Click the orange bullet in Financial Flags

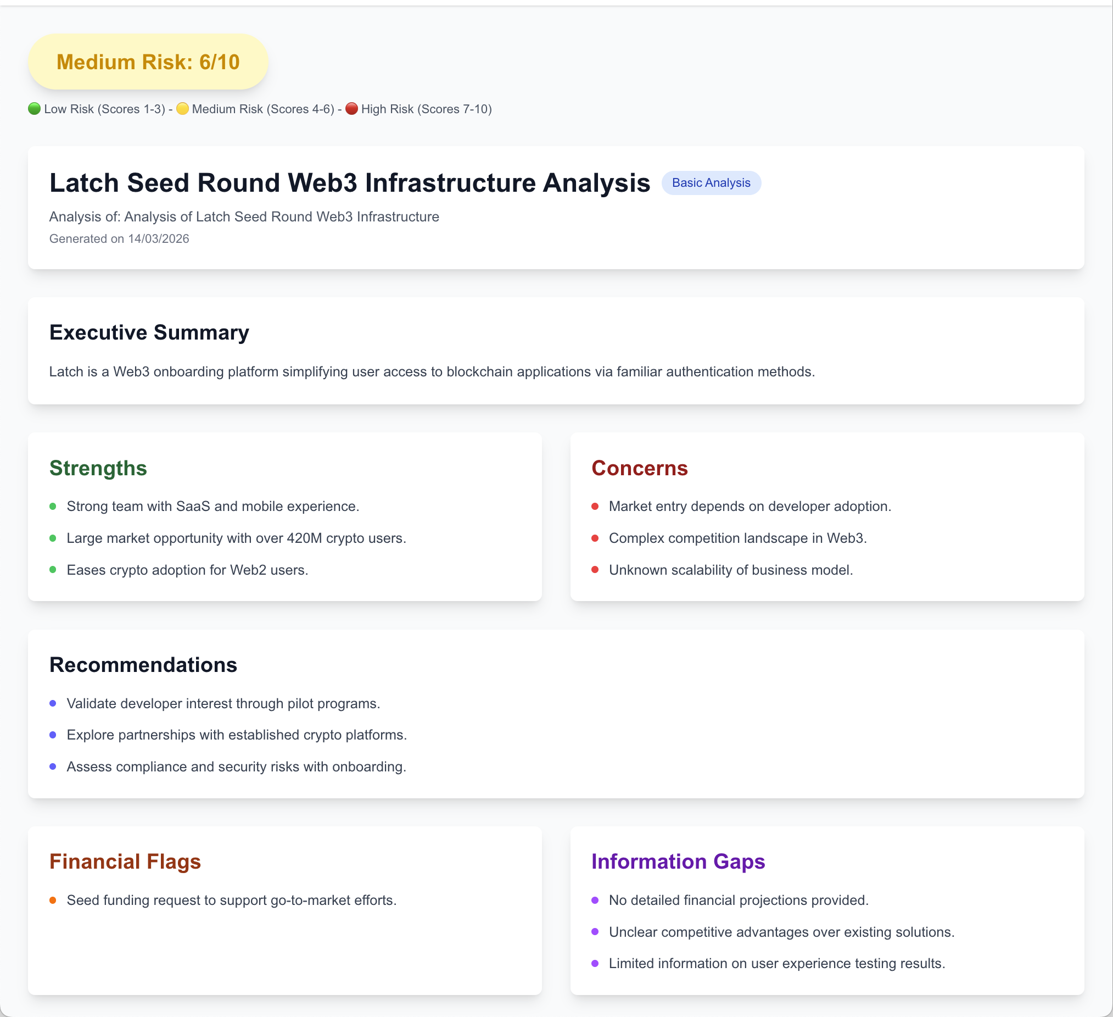(x=54, y=900)
